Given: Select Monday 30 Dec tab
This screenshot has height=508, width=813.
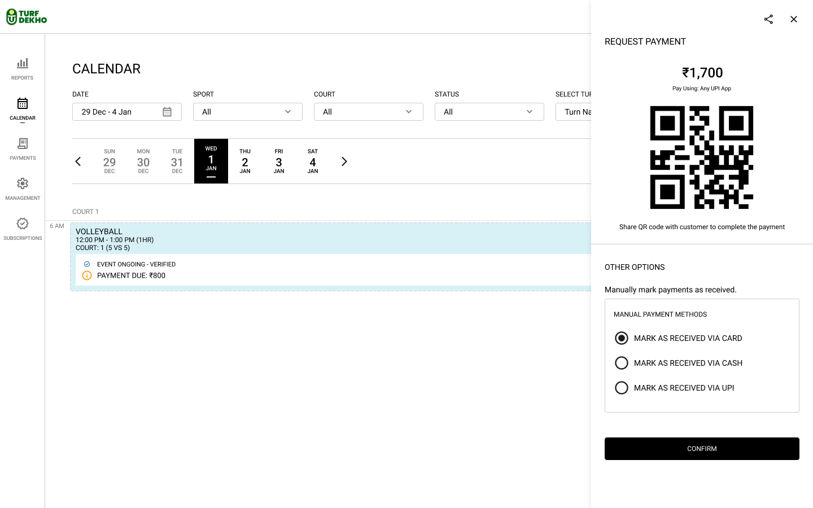Looking at the screenshot, I should (143, 161).
